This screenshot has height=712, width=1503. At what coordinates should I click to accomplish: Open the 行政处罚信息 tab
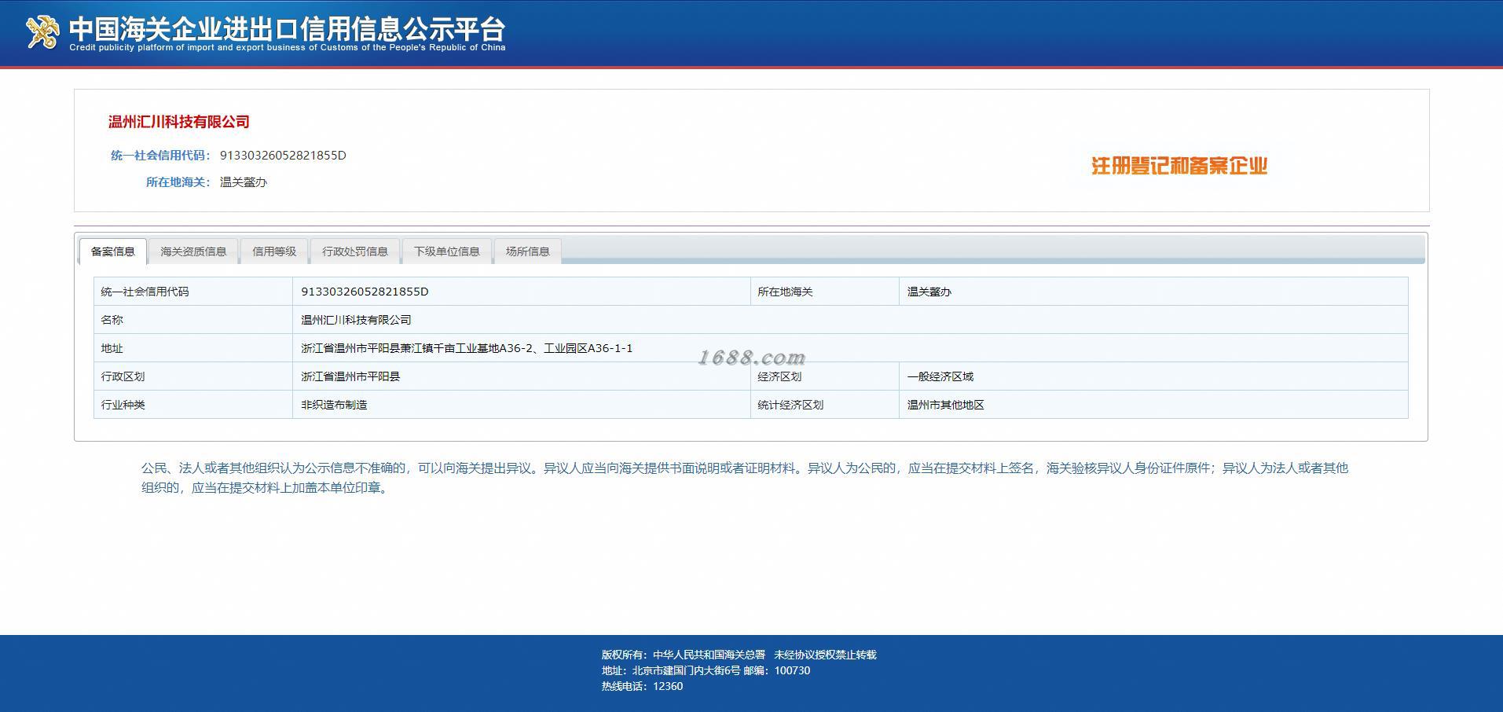(355, 251)
